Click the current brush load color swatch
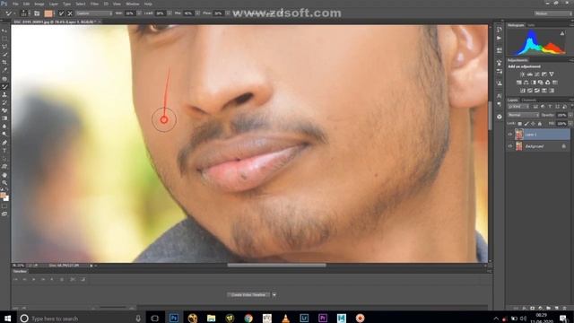The height and width of the screenshot is (323, 574). (x=48, y=13)
